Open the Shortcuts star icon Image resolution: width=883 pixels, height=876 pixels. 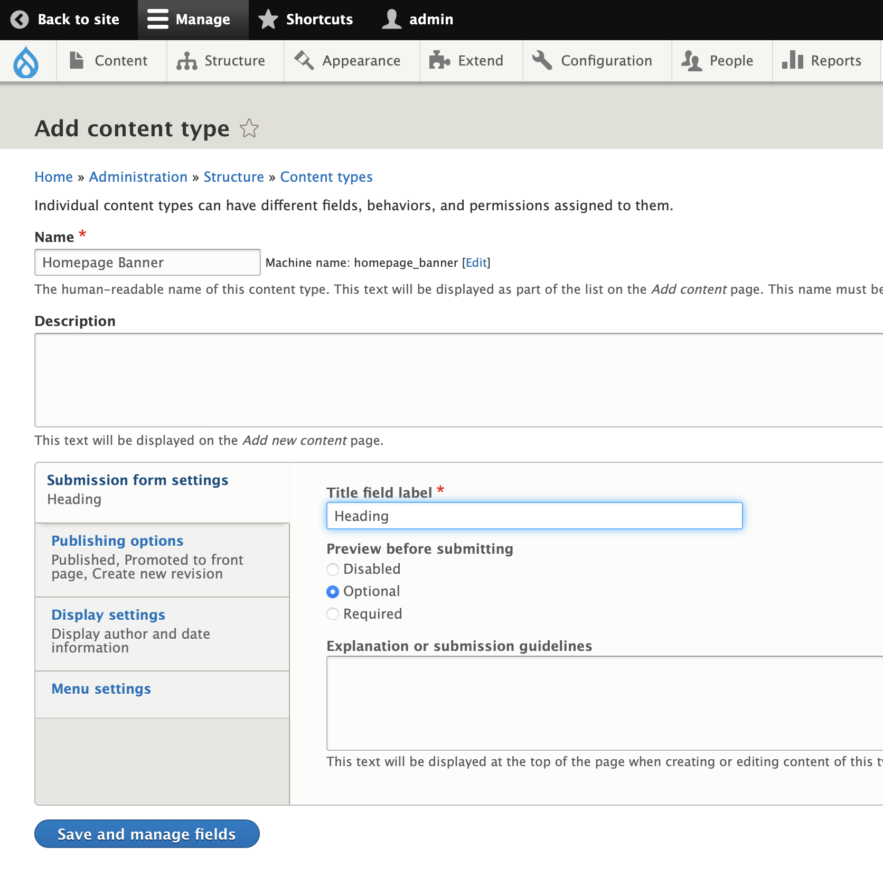pyautogui.click(x=268, y=20)
